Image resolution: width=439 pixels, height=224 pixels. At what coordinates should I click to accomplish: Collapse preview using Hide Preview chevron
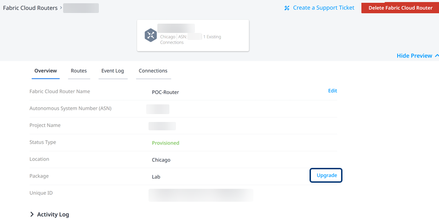[x=437, y=56]
